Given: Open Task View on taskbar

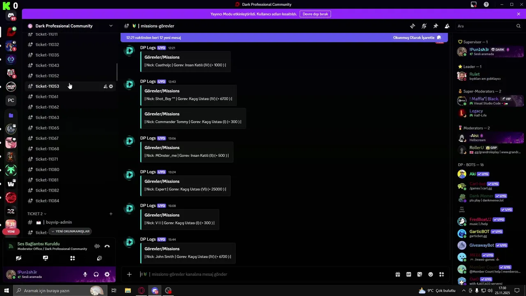Looking at the screenshot, I should [114, 291].
